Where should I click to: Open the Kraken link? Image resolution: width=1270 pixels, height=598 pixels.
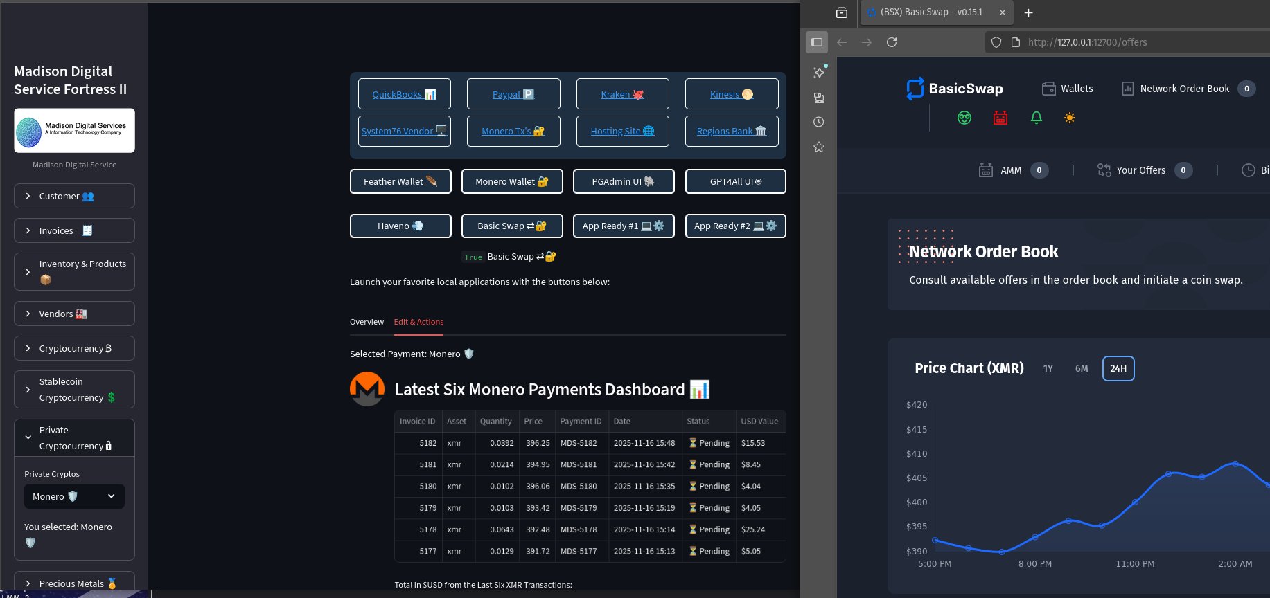[622, 94]
